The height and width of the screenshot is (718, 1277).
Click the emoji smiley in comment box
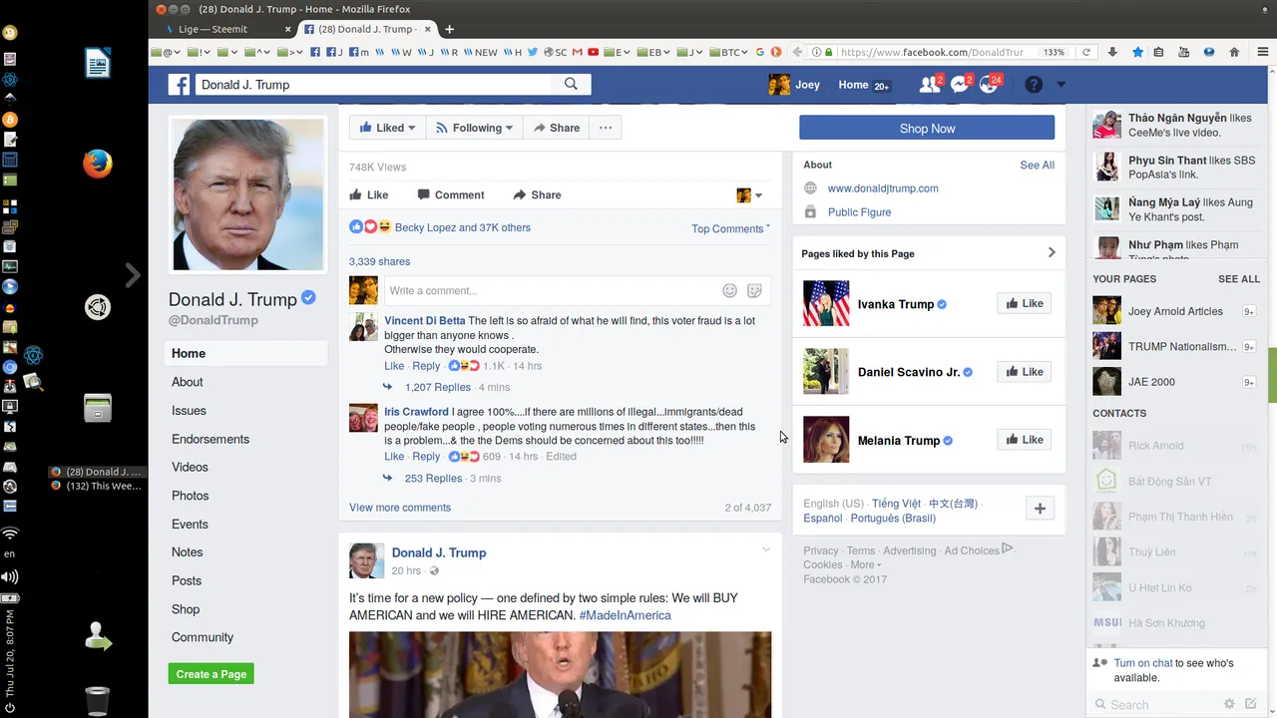[x=729, y=290]
